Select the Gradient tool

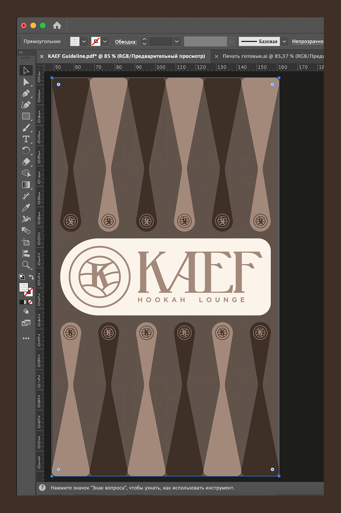tap(26, 185)
